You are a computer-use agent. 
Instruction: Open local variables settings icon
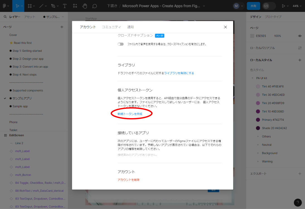[300, 48]
